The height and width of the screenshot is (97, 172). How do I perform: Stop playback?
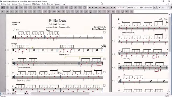(96, 8)
